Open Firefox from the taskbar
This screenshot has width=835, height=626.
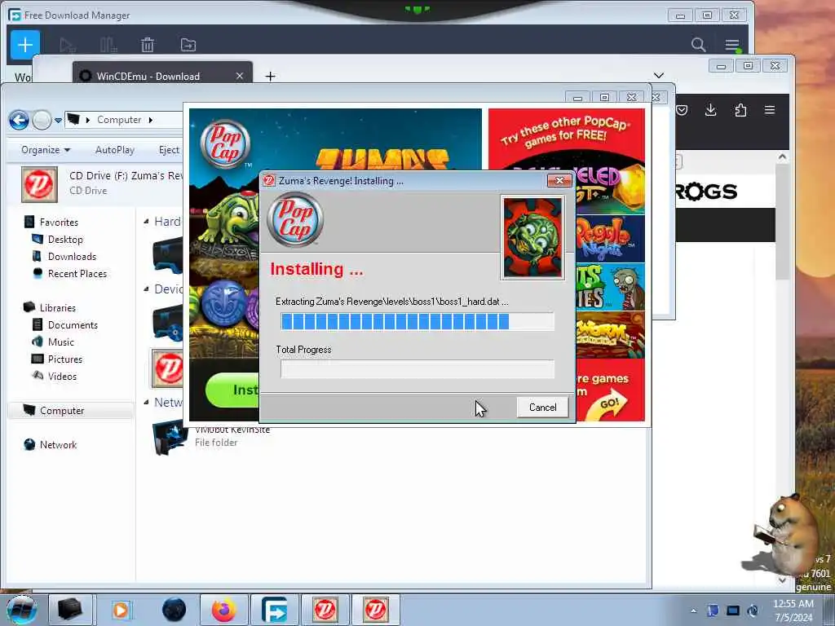pos(224,610)
